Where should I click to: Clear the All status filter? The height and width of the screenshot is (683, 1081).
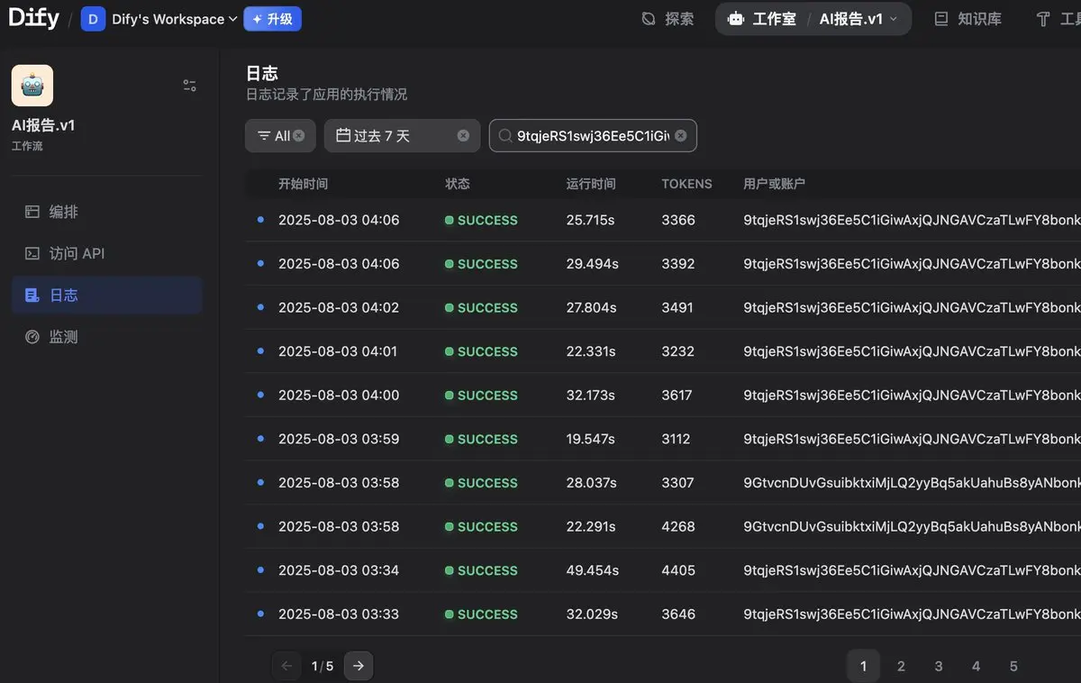pos(298,136)
